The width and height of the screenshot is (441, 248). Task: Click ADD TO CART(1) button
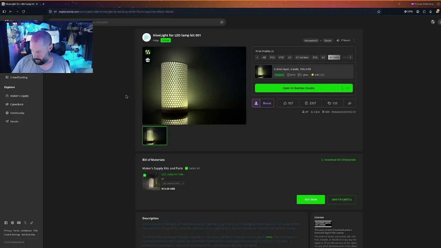tap(341, 199)
